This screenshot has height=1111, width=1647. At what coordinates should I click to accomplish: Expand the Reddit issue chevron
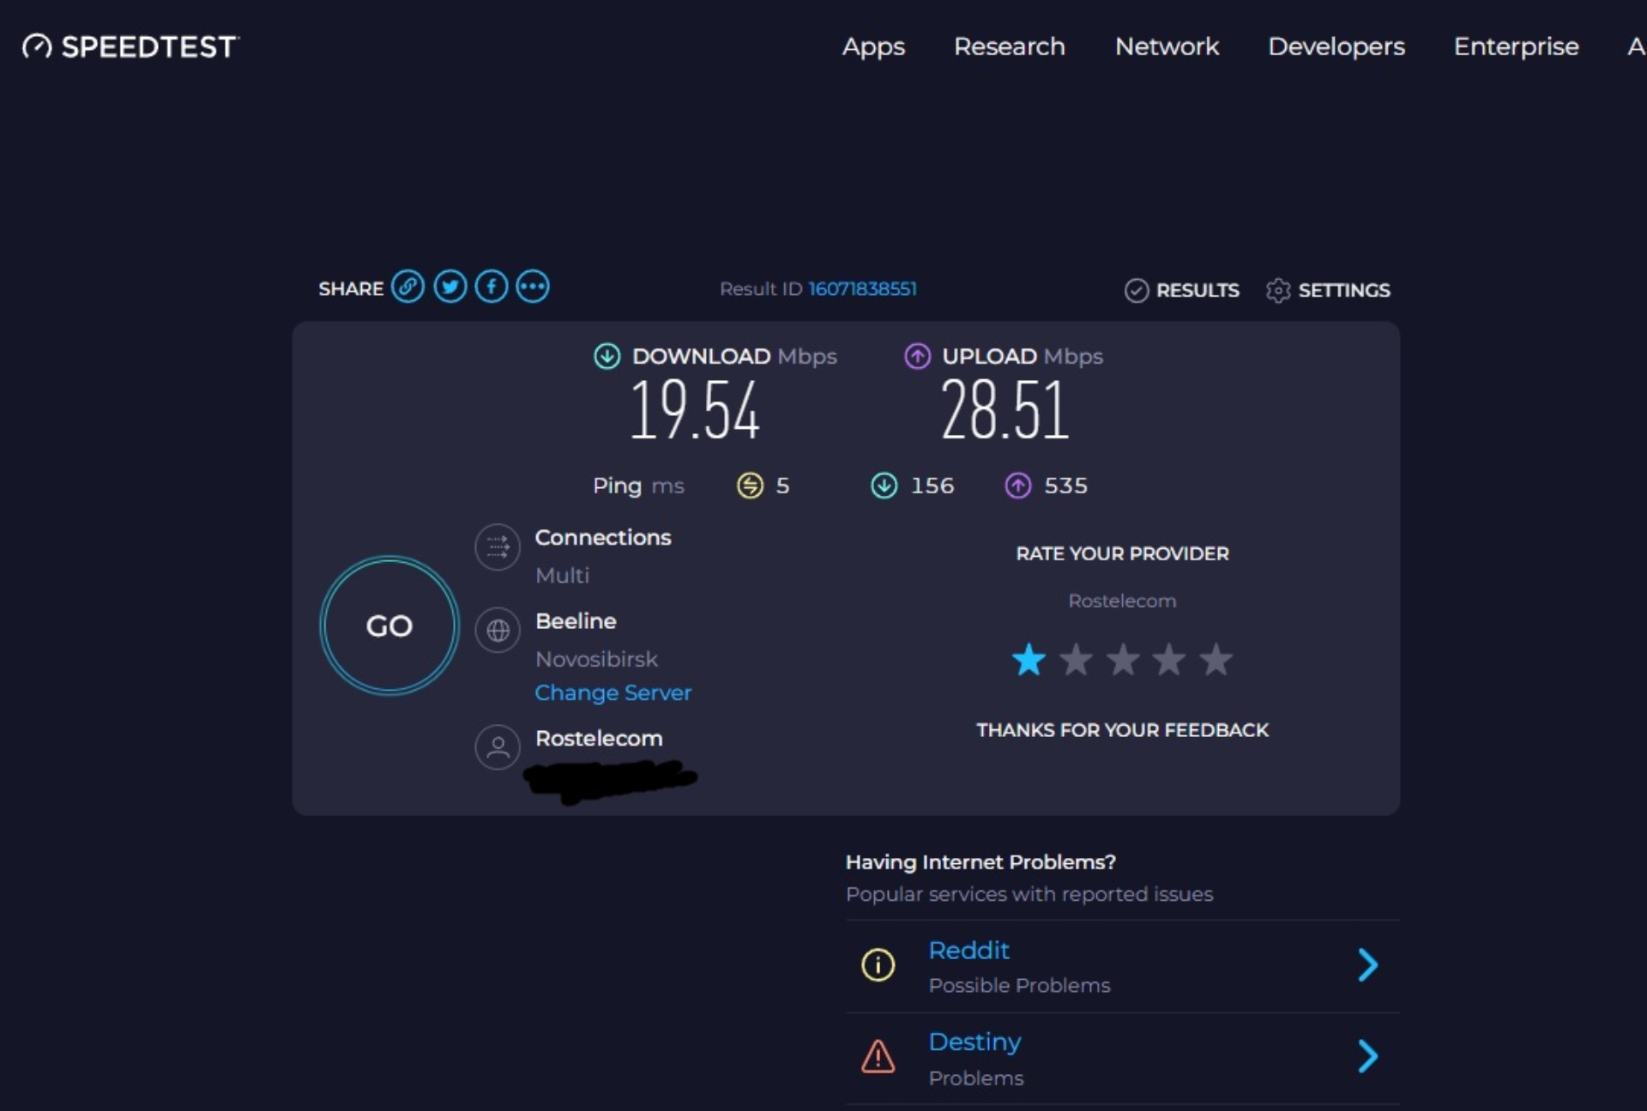pyautogui.click(x=1368, y=965)
